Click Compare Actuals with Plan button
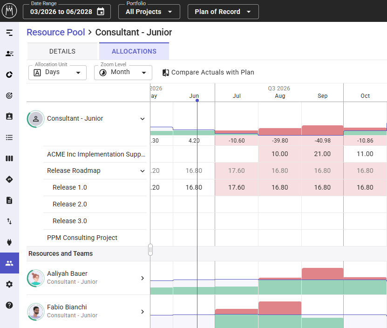Viewport: 387px width, 328px height. coord(208,72)
